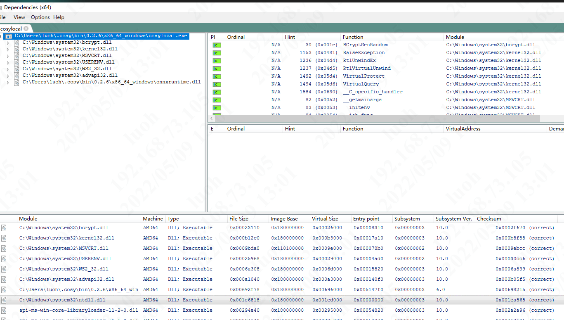Click the cosylocal.exe application icon in the tree
Screen dimensions: 564x320
[x=9, y=36]
